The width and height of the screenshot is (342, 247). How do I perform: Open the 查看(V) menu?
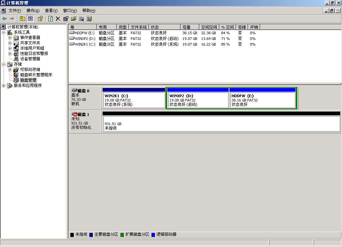point(51,11)
